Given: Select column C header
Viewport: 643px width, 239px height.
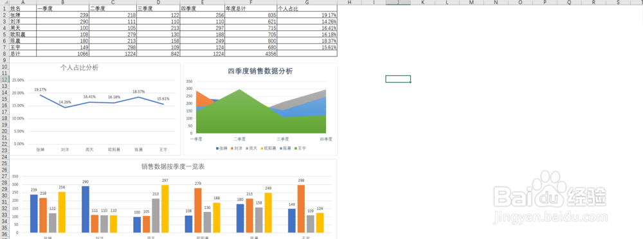Looking at the screenshot, I should (113, 3).
